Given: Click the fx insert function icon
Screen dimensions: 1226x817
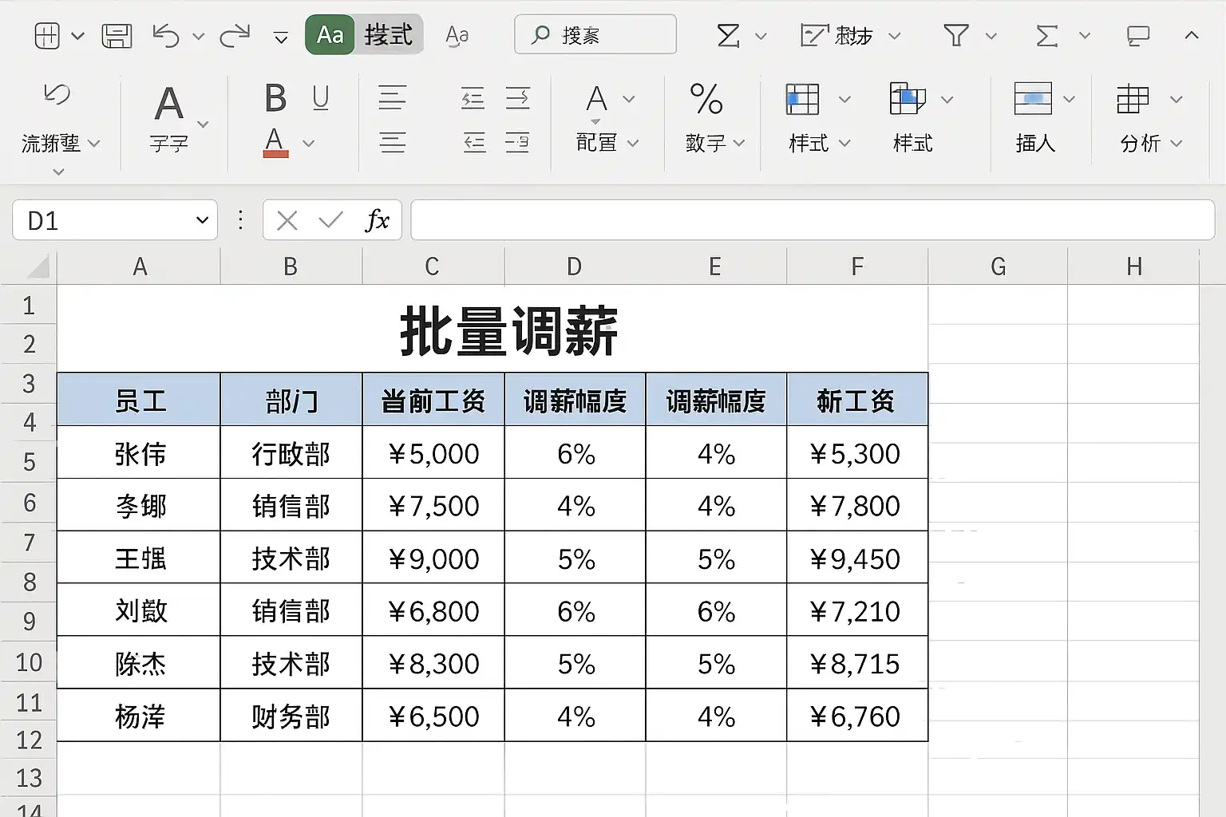Looking at the screenshot, I should [x=377, y=220].
